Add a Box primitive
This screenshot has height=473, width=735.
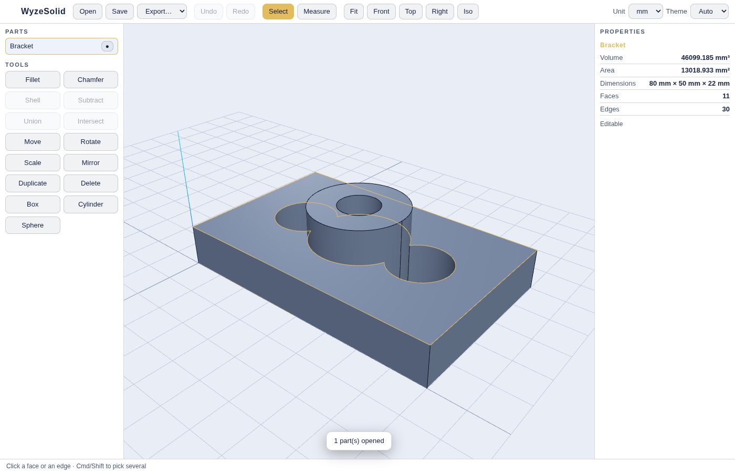coord(33,204)
